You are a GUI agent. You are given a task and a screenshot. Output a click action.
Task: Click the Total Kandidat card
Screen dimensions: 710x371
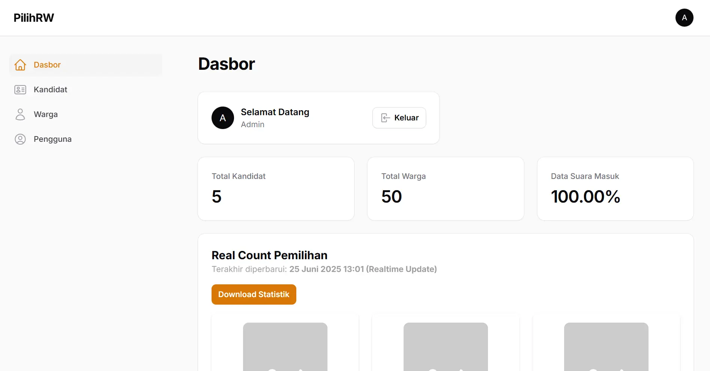(276, 188)
